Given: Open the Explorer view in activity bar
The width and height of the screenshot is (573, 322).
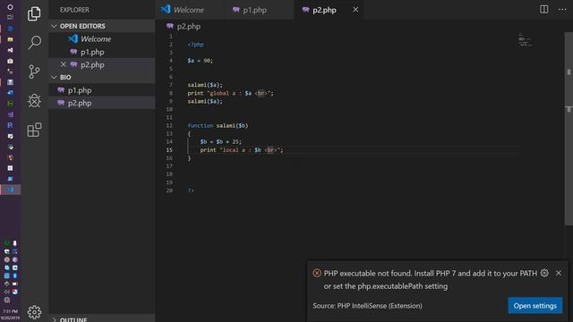Looking at the screenshot, I should click(x=34, y=13).
